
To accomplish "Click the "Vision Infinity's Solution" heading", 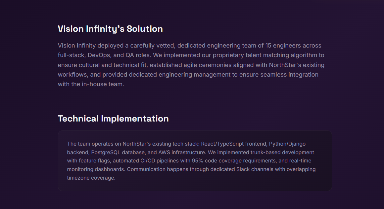I will click(110, 29).
